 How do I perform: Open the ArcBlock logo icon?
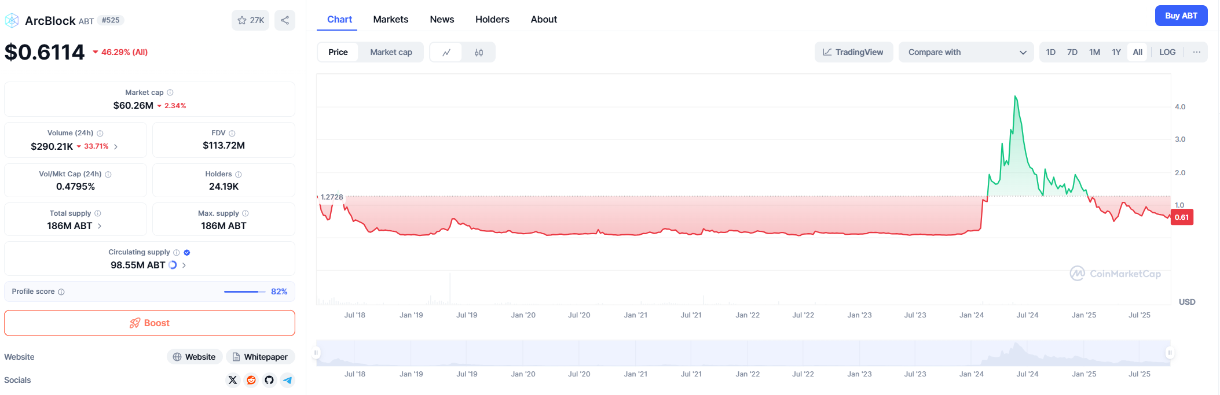pos(12,21)
